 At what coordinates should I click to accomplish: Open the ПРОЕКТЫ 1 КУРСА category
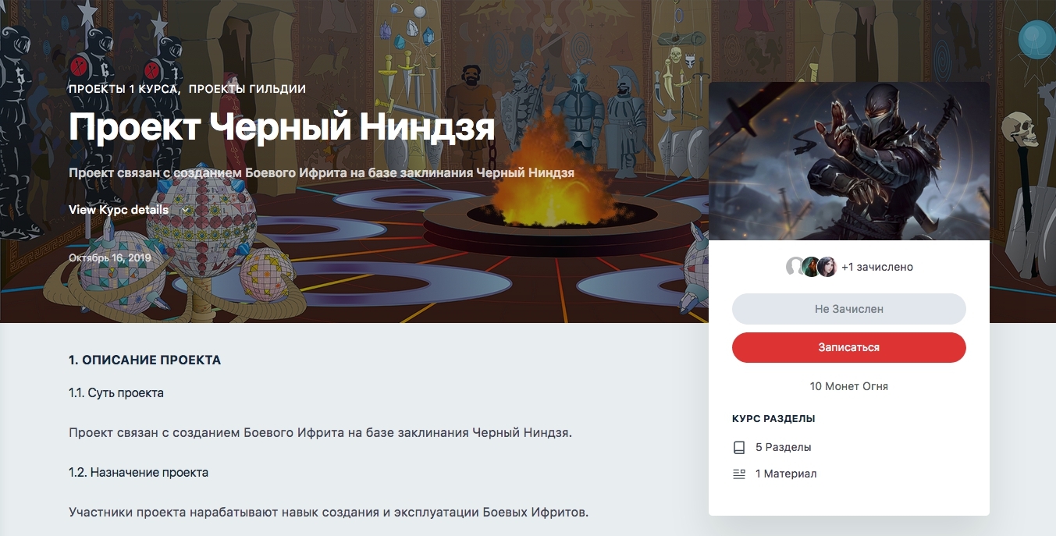pyautogui.click(x=125, y=89)
